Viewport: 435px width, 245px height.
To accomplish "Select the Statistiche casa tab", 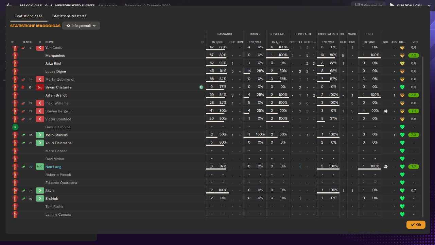I will coord(29,16).
